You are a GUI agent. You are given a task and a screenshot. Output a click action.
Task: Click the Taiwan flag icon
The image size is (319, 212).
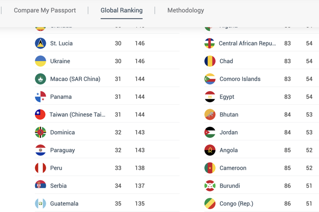tap(40, 115)
